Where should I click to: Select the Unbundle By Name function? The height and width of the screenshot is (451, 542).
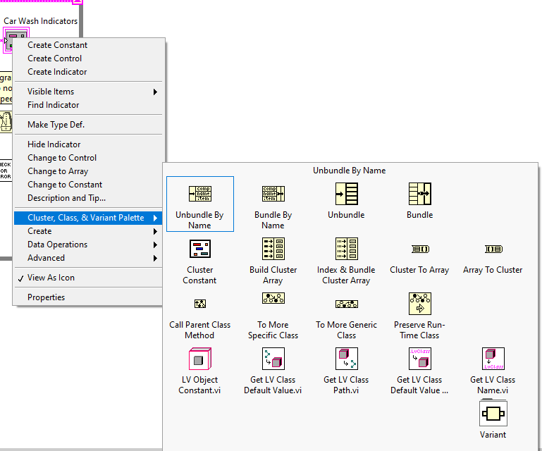click(199, 204)
